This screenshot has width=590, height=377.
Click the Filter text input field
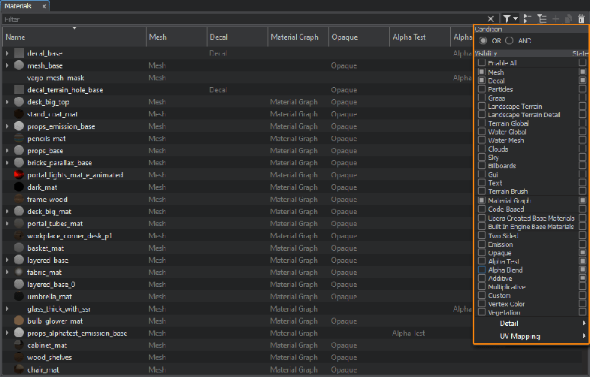241,19
